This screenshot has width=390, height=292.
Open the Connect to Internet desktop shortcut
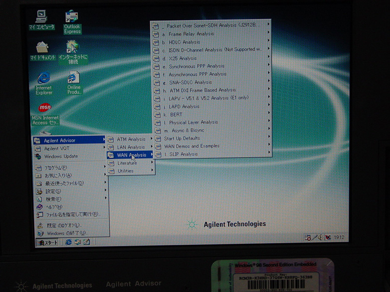tap(73, 53)
